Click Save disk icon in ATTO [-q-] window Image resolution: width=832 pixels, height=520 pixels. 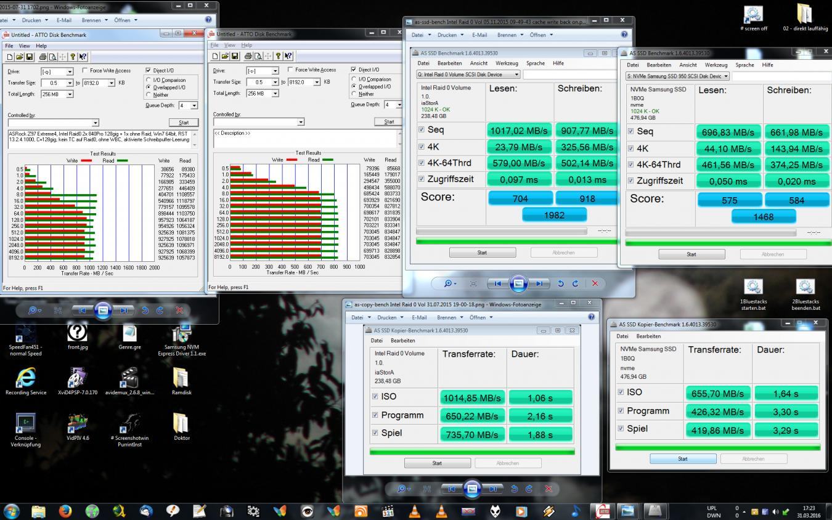point(30,57)
